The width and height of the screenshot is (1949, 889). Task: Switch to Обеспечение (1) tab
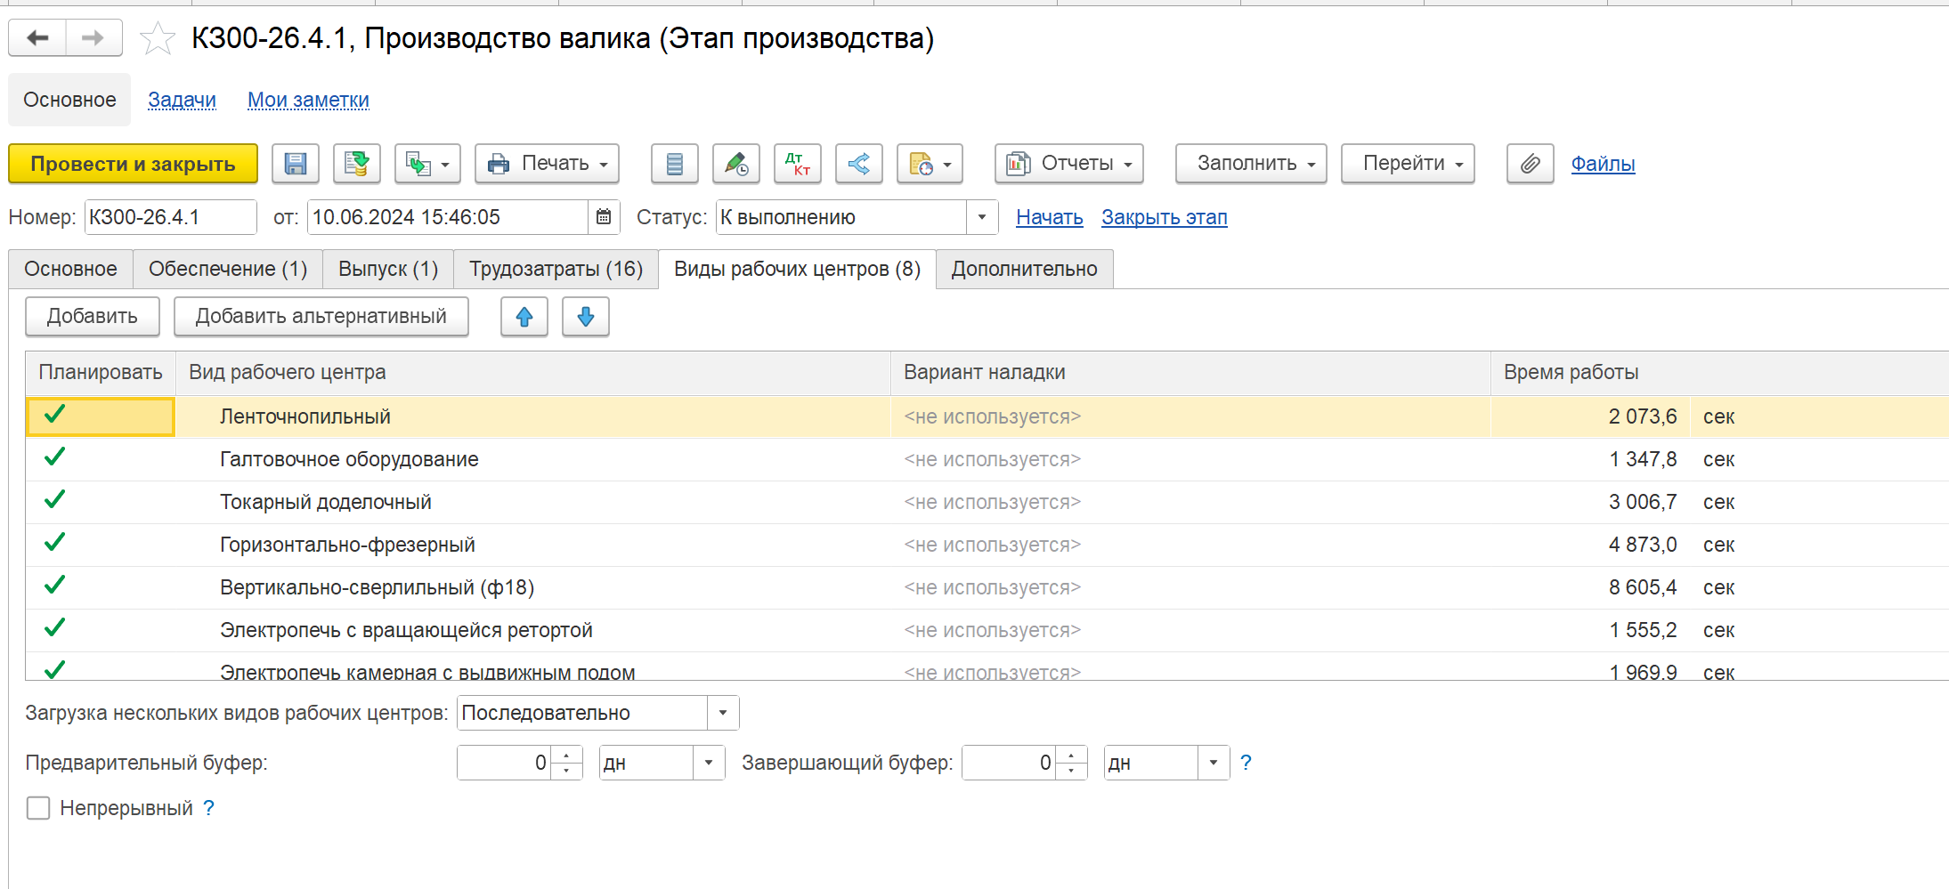228,269
